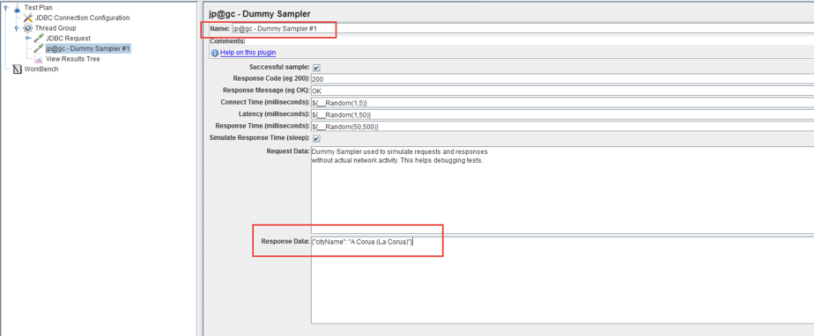The height and width of the screenshot is (336, 814).
Task: Click the Latency milliseconds field
Action: 562,114
